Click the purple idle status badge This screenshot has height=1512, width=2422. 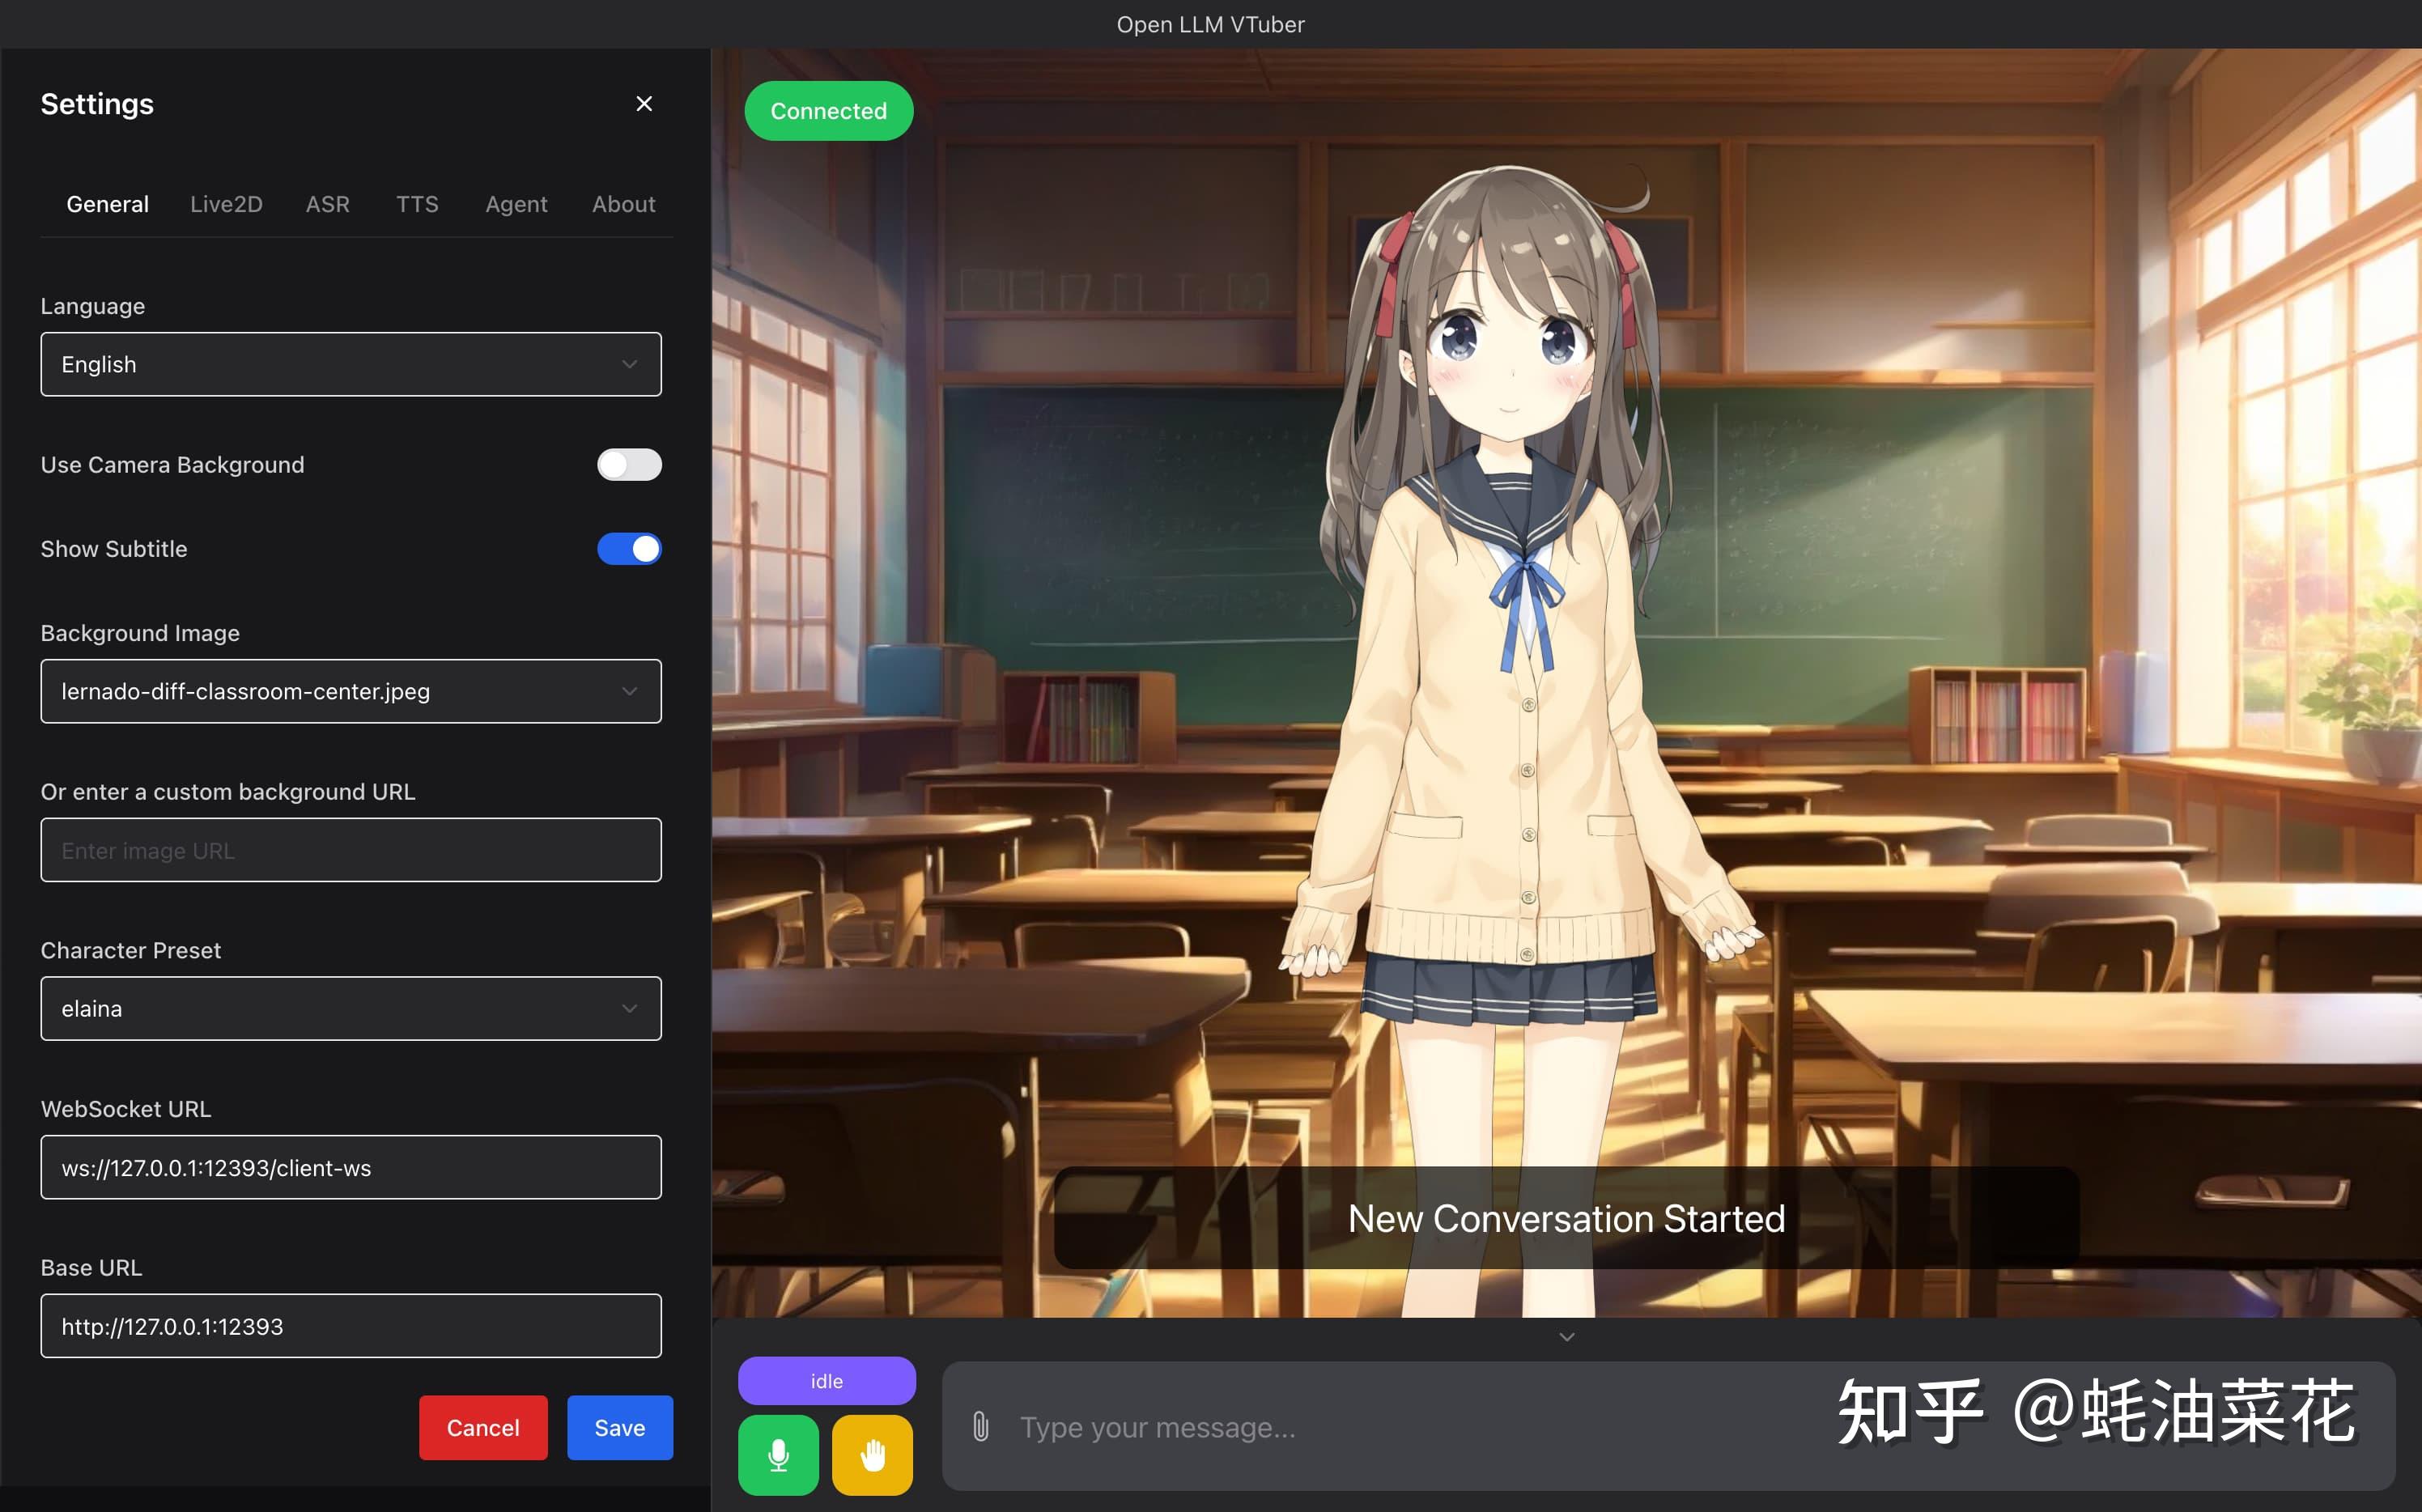click(x=827, y=1380)
